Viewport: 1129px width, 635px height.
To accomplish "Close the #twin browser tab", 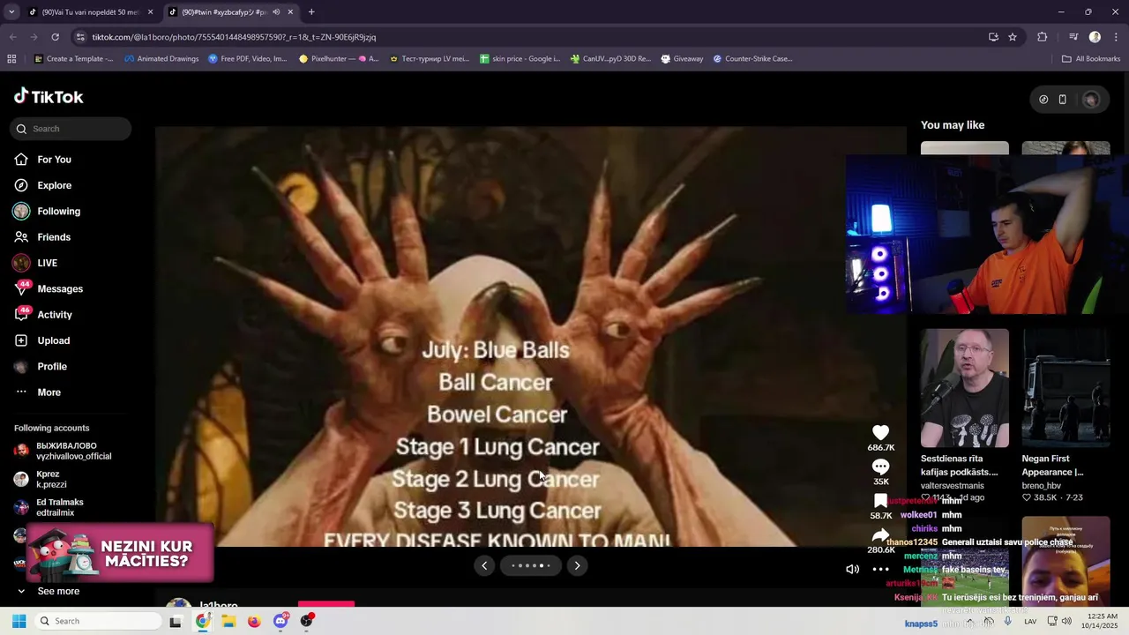I will tap(290, 12).
